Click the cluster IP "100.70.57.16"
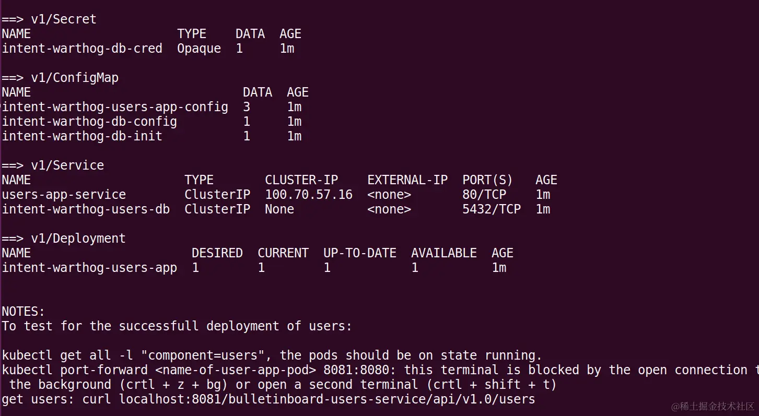Image resolution: width=759 pixels, height=416 pixels. point(309,195)
